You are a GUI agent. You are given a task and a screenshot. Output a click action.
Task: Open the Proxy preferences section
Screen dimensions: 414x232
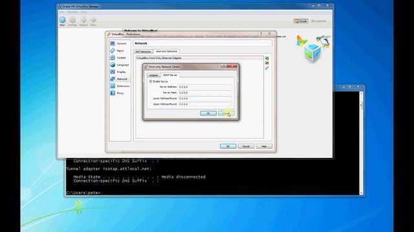(x=117, y=93)
